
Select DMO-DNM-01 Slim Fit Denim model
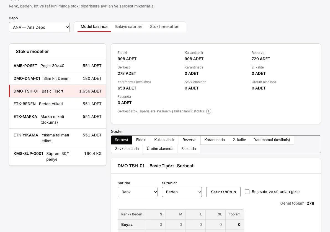[x=58, y=78]
